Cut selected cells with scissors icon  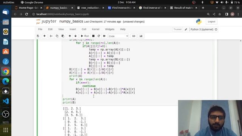[51, 36]
